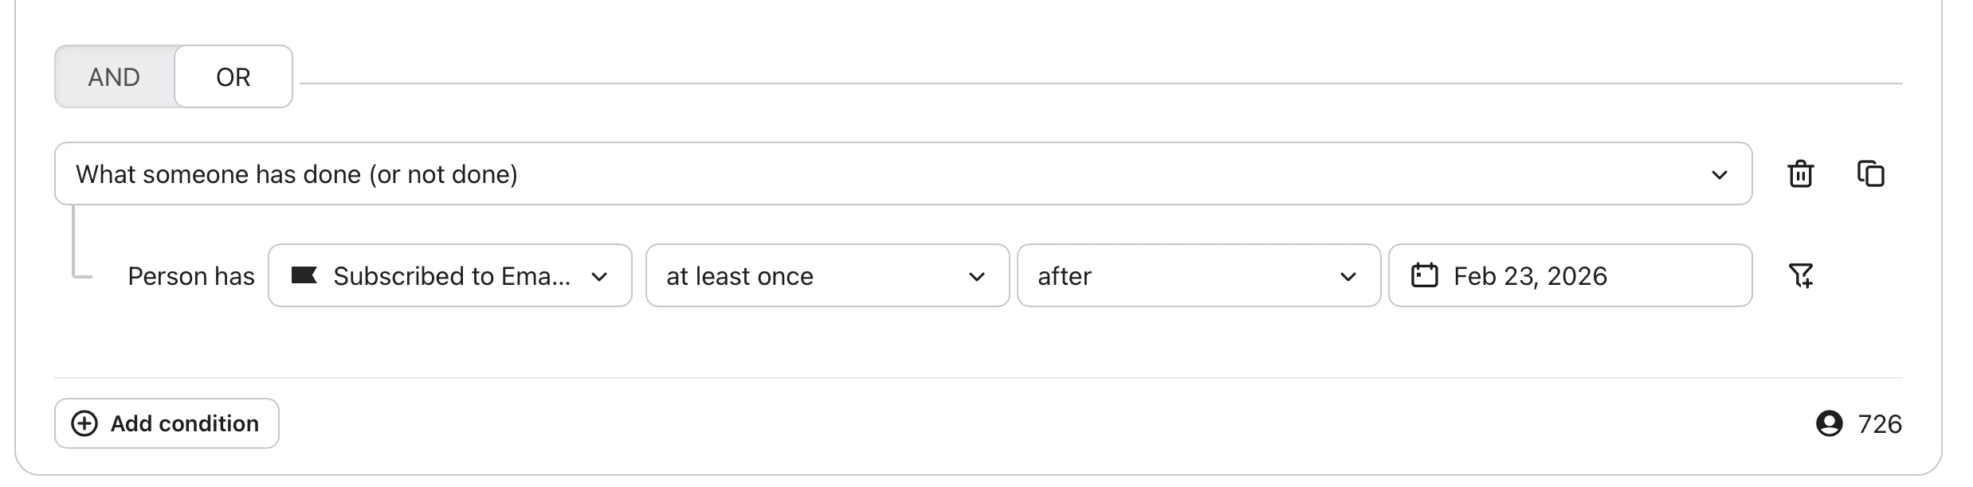Click chevron on condition type selector
This screenshot has height=487, width=1973.
pyautogui.click(x=1719, y=174)
